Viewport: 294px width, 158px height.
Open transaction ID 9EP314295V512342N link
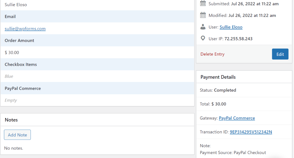click(251, 132)
